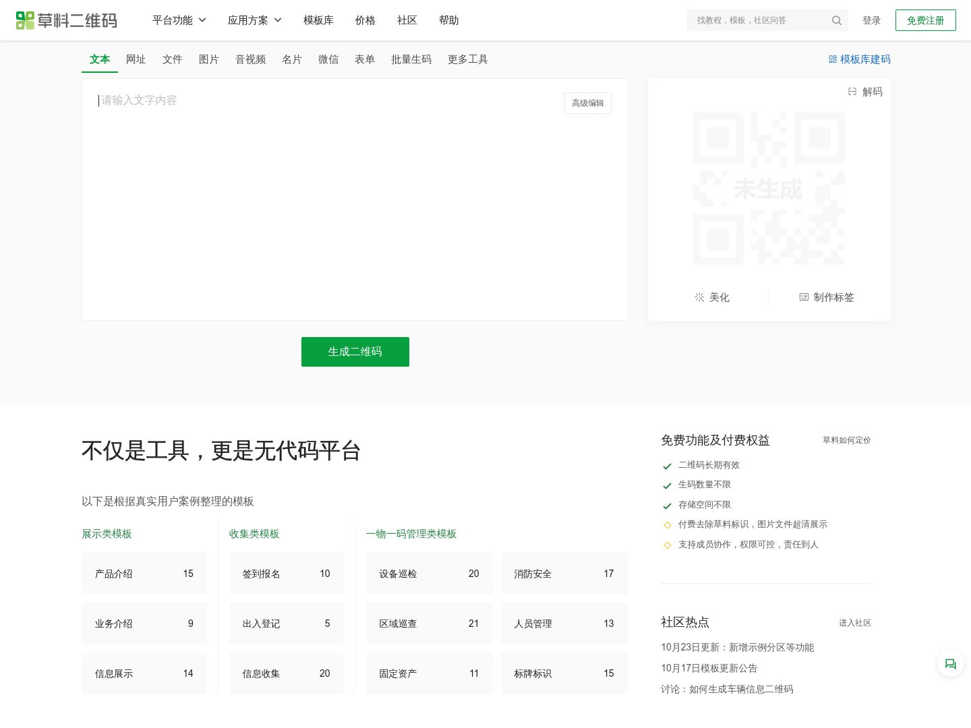The height and width of the screenshot is (728, 971).
Task: Click the 生成二维码 button
Action: pos(355,352)
